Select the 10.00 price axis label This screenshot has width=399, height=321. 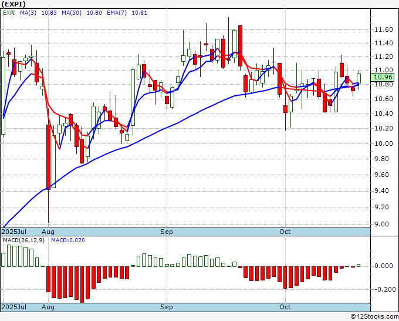point(384,143)
